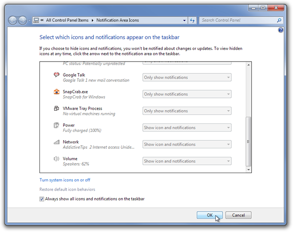The width and height of the screenshot is (293, 232).
Task: Click the Google Talk row label
Action: [74, 75]
